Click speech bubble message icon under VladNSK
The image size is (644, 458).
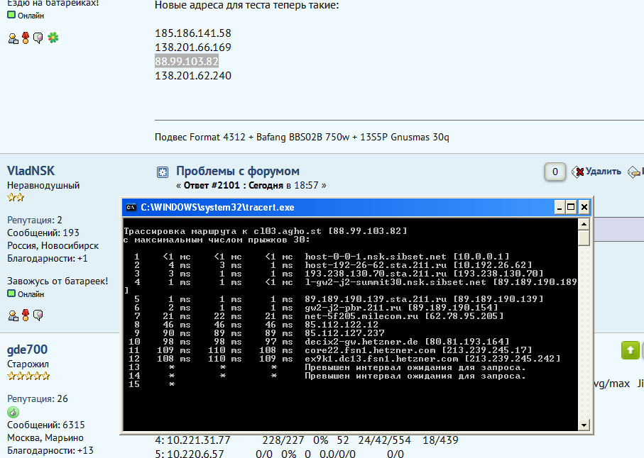[x=38, y=315]
